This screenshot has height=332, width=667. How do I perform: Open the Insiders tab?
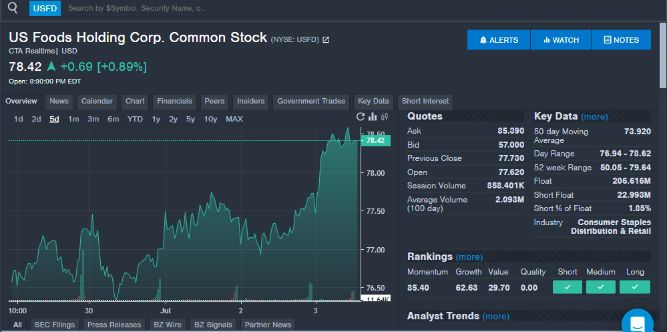click(250, 102)
